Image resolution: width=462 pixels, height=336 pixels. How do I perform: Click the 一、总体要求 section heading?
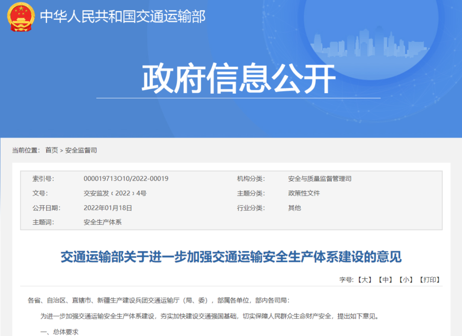pyautogui.click(x=59, y=332)
